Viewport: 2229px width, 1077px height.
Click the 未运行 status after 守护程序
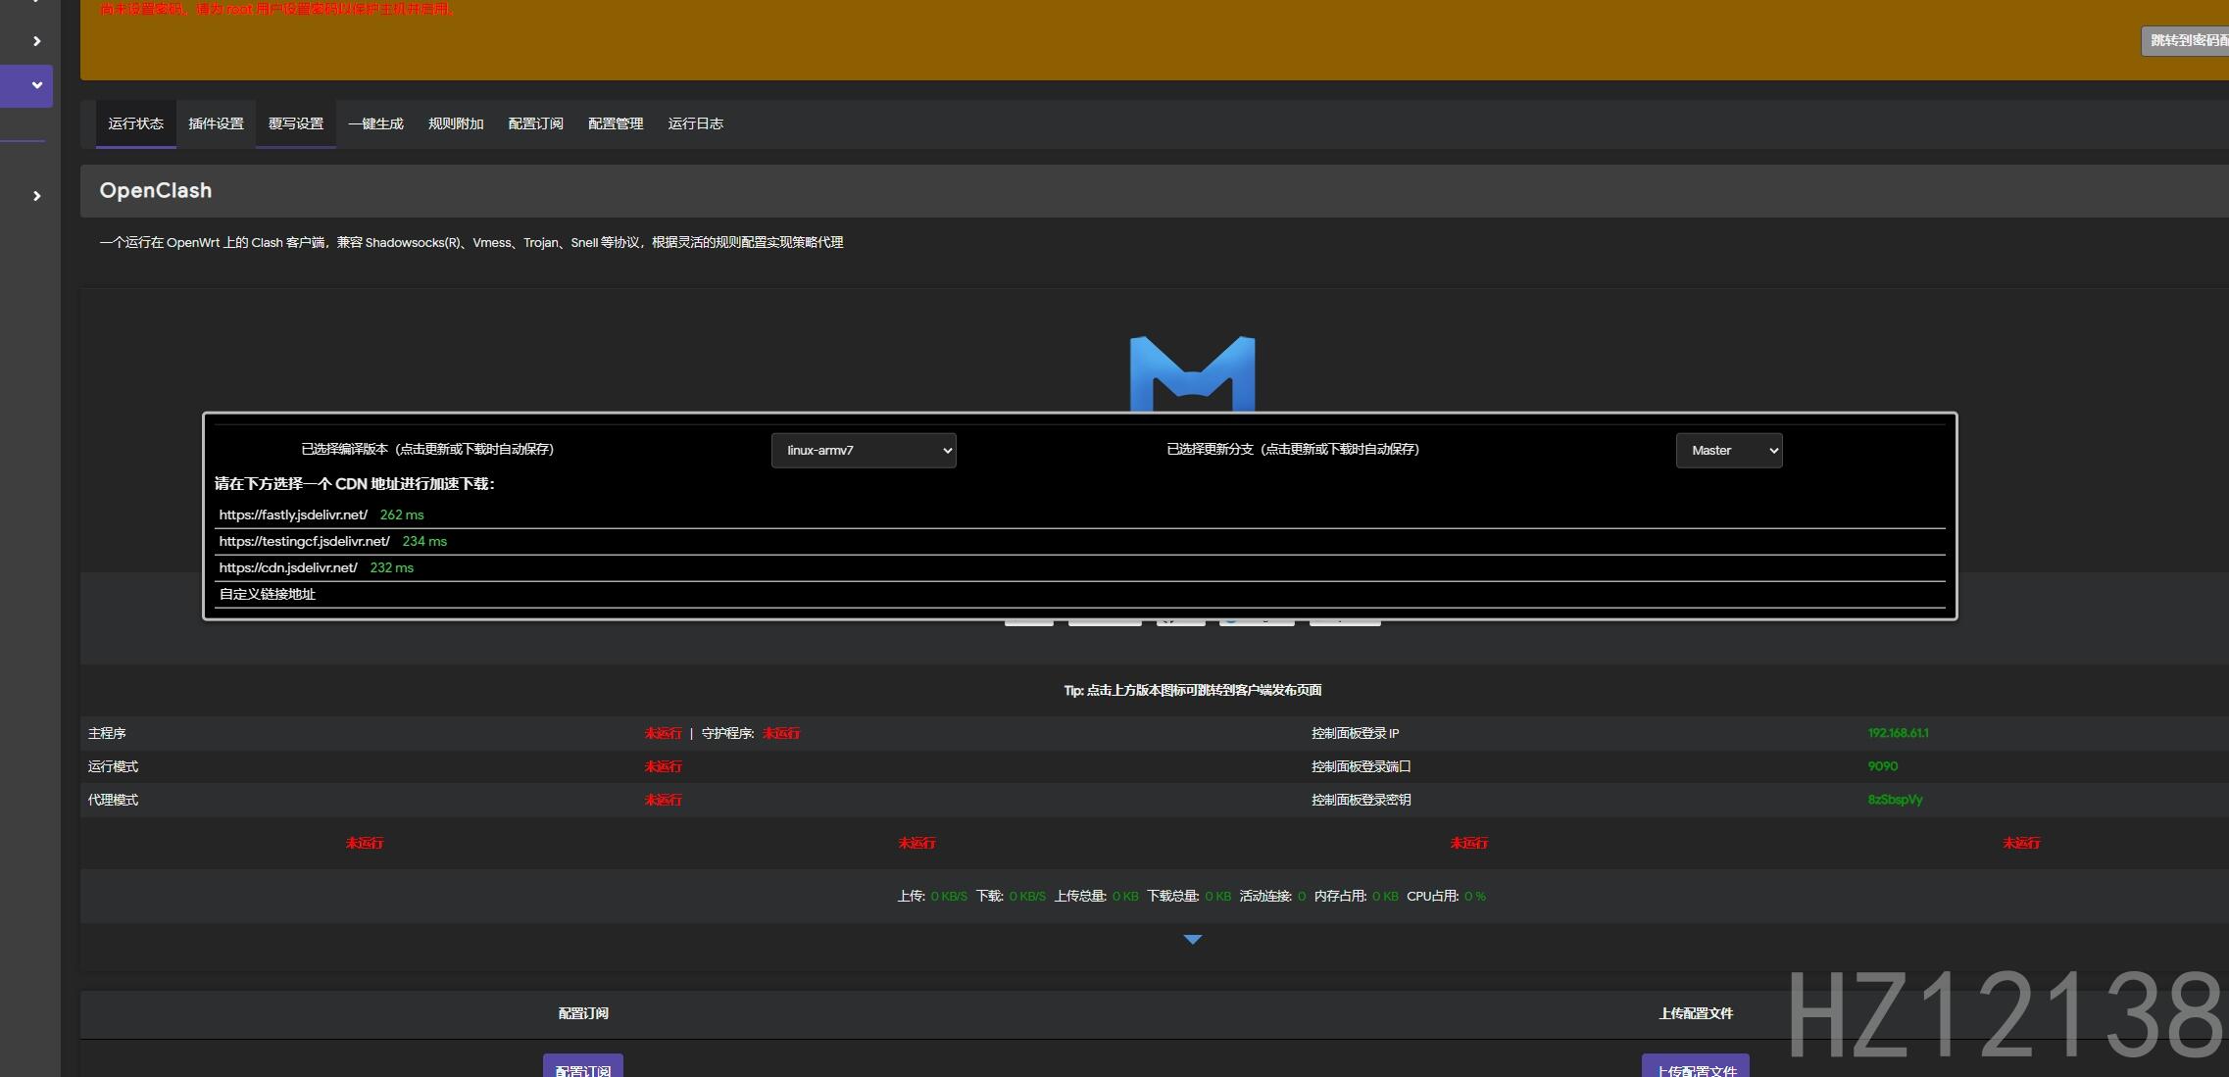[781, 733]
